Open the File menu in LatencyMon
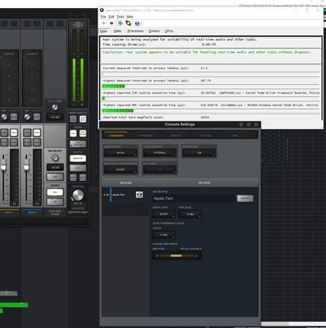 click(x=104, y=17)
